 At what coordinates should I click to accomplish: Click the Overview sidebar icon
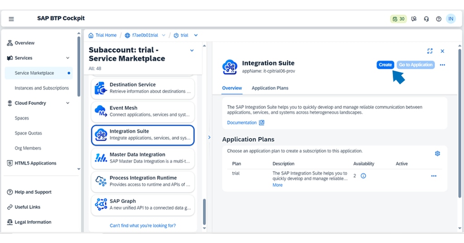tap(10, 43)
